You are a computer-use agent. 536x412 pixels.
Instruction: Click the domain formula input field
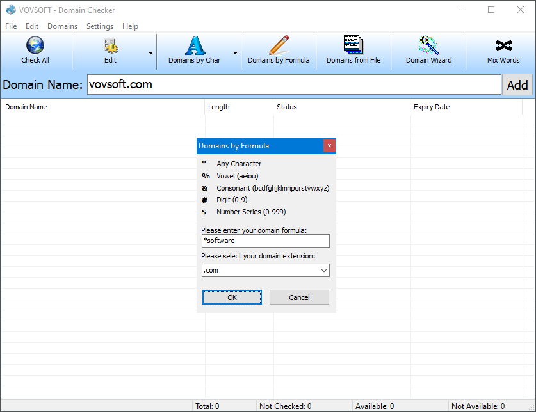[266, 241]
